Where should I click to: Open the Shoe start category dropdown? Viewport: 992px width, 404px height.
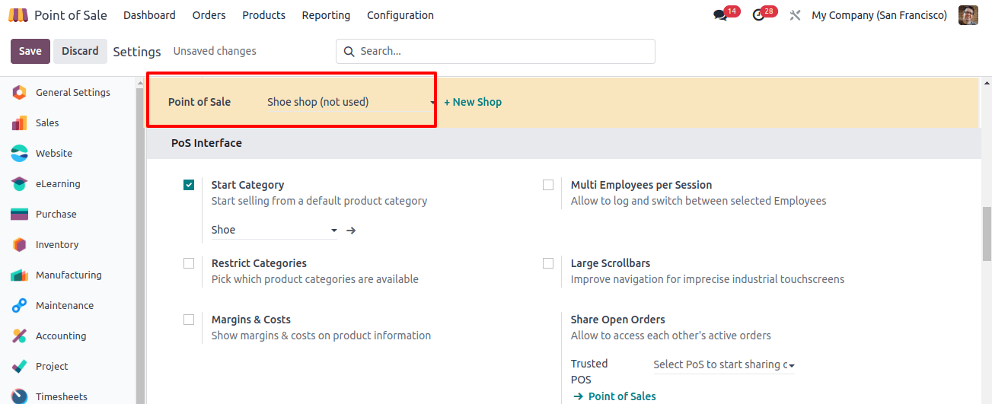tap(274, 230)
